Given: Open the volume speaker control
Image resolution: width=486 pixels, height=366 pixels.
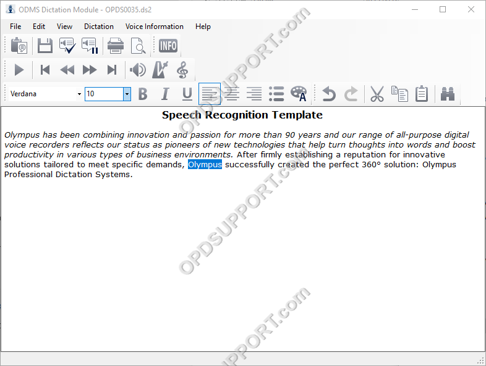Looking at the screenshot, I should coord(138,70).
